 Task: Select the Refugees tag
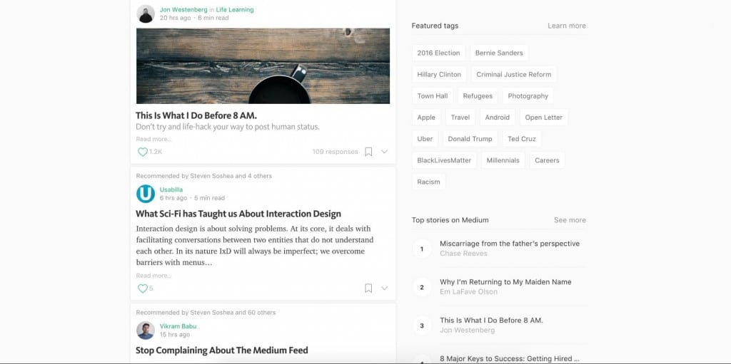coord(478,96)
